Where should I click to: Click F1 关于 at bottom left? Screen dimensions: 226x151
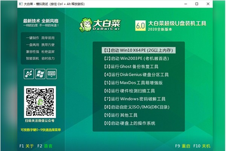26,146
